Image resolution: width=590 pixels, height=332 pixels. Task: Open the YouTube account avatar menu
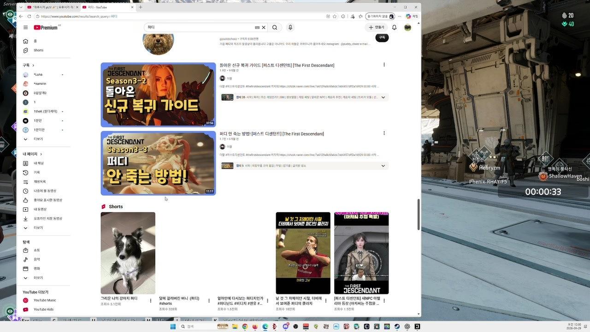click(x=407, y=28)
